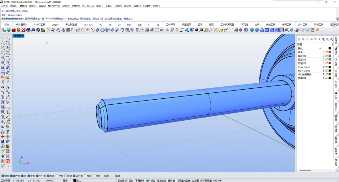
Task: Toggle the 中心点 osnap checkbox
Action: [37, 176]
